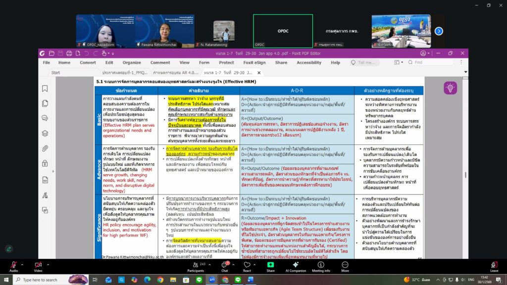
Task: Launch AI Companion
Action: [x=296, y=266]
